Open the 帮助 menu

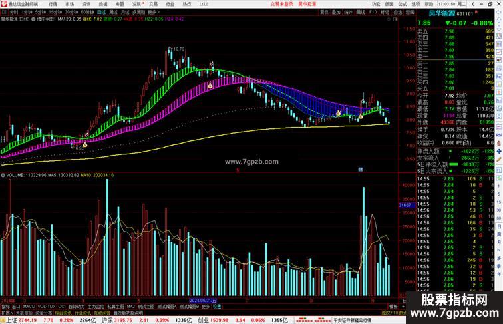[x=429, y=4]
